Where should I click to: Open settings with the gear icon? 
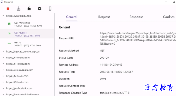[40, 9]
